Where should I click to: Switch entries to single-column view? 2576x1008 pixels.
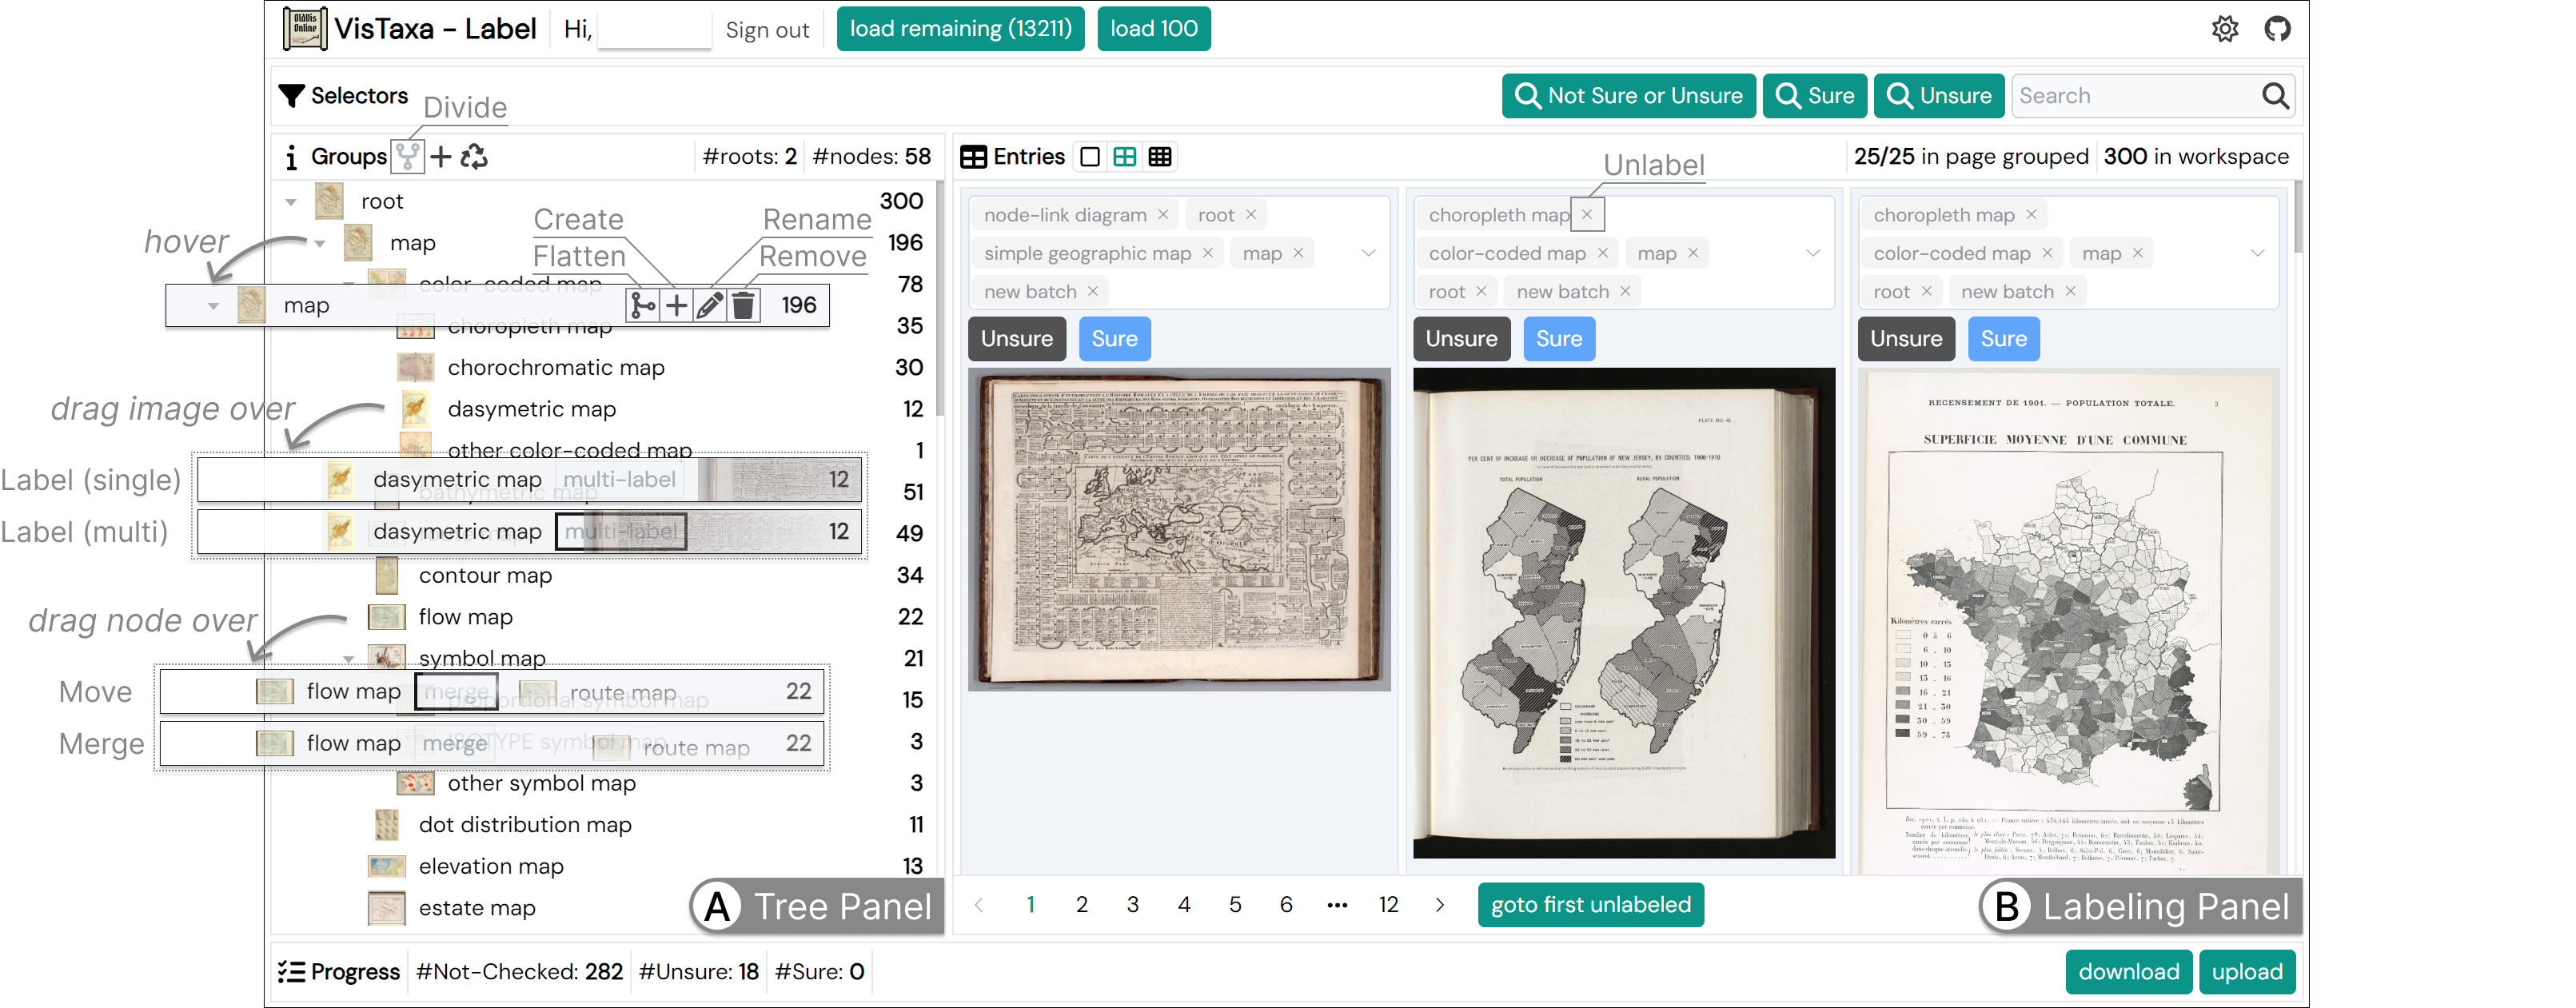(1090, 157)
